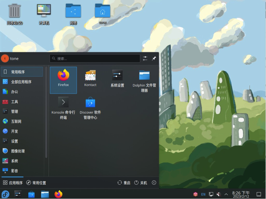Open the 系统 category
Viewport: 266px width, 199px height.
click(x=22, y=161)
